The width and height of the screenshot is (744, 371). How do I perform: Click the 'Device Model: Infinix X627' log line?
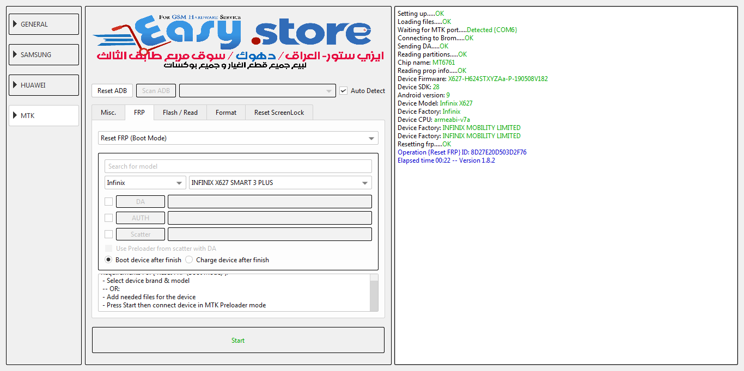point(435,103)
